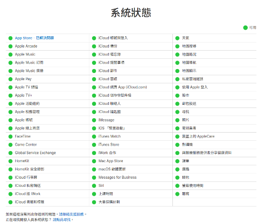Open the App Store 已解決問題 link
This screenshot has width=264, height=224.
pyautogui.click(x=34, y=38)
